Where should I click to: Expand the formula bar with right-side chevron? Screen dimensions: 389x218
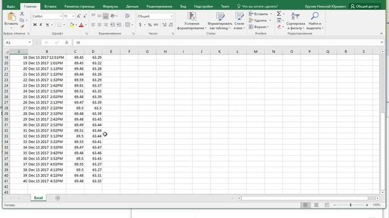click(382, 42)
